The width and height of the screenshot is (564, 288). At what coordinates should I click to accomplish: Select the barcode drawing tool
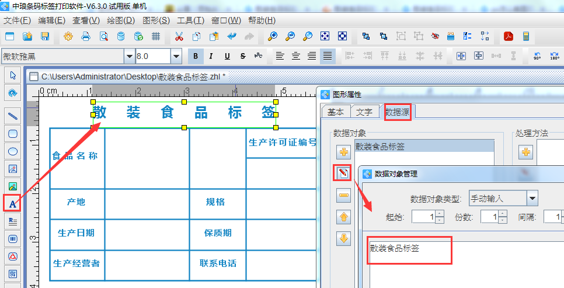tap(13, 239)
